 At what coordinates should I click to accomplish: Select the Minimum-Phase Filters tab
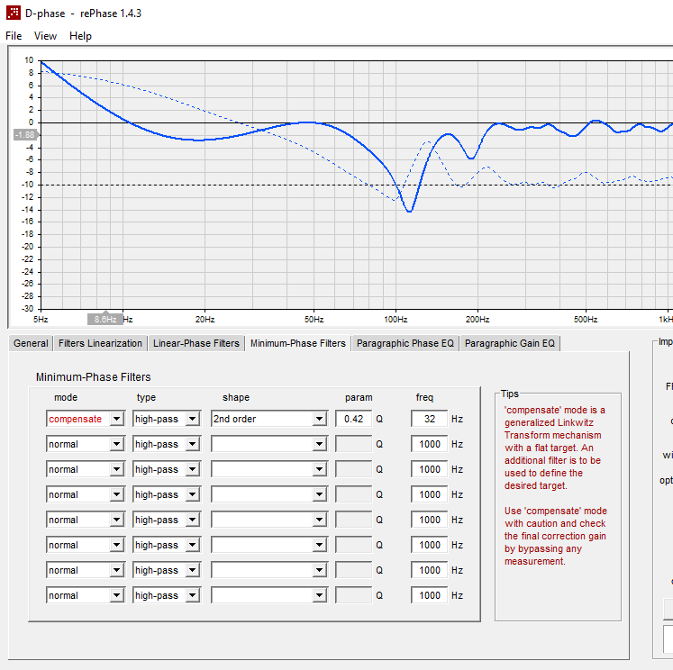tap(298, 343)
